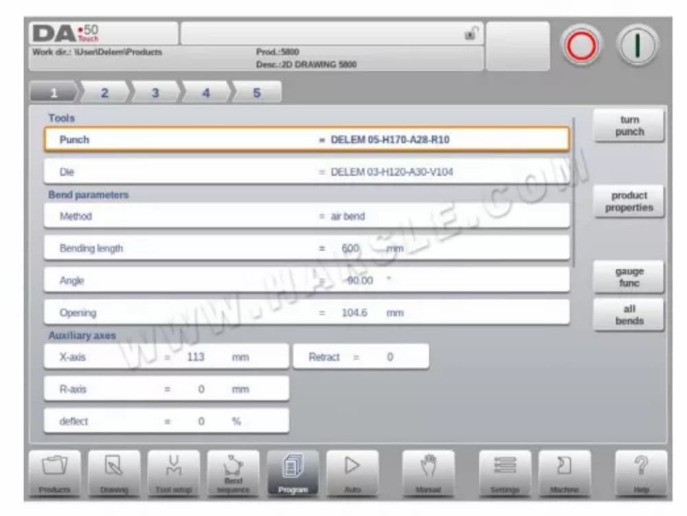The width and height of the screenshot is (687, 516).
Task: Select bend step 1 tab
Action: click(x=54, y=93)
